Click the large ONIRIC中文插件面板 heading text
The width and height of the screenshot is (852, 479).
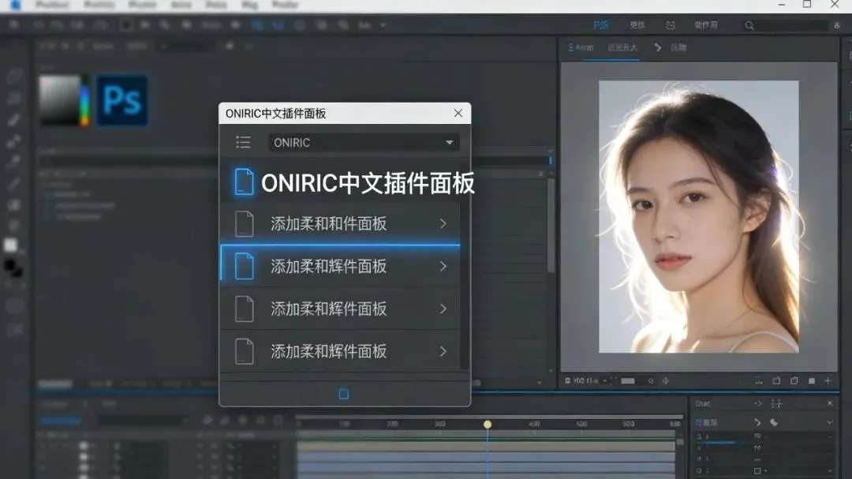[368, 183]
